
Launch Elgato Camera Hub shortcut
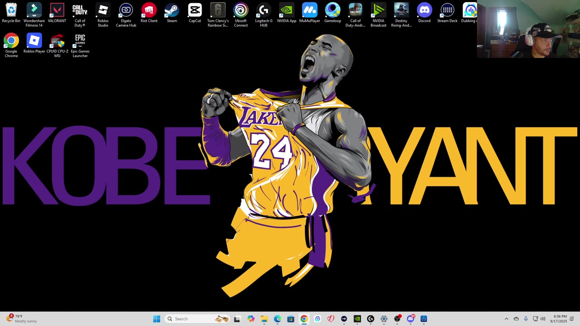pyautogui.click(x=126, y=15)
